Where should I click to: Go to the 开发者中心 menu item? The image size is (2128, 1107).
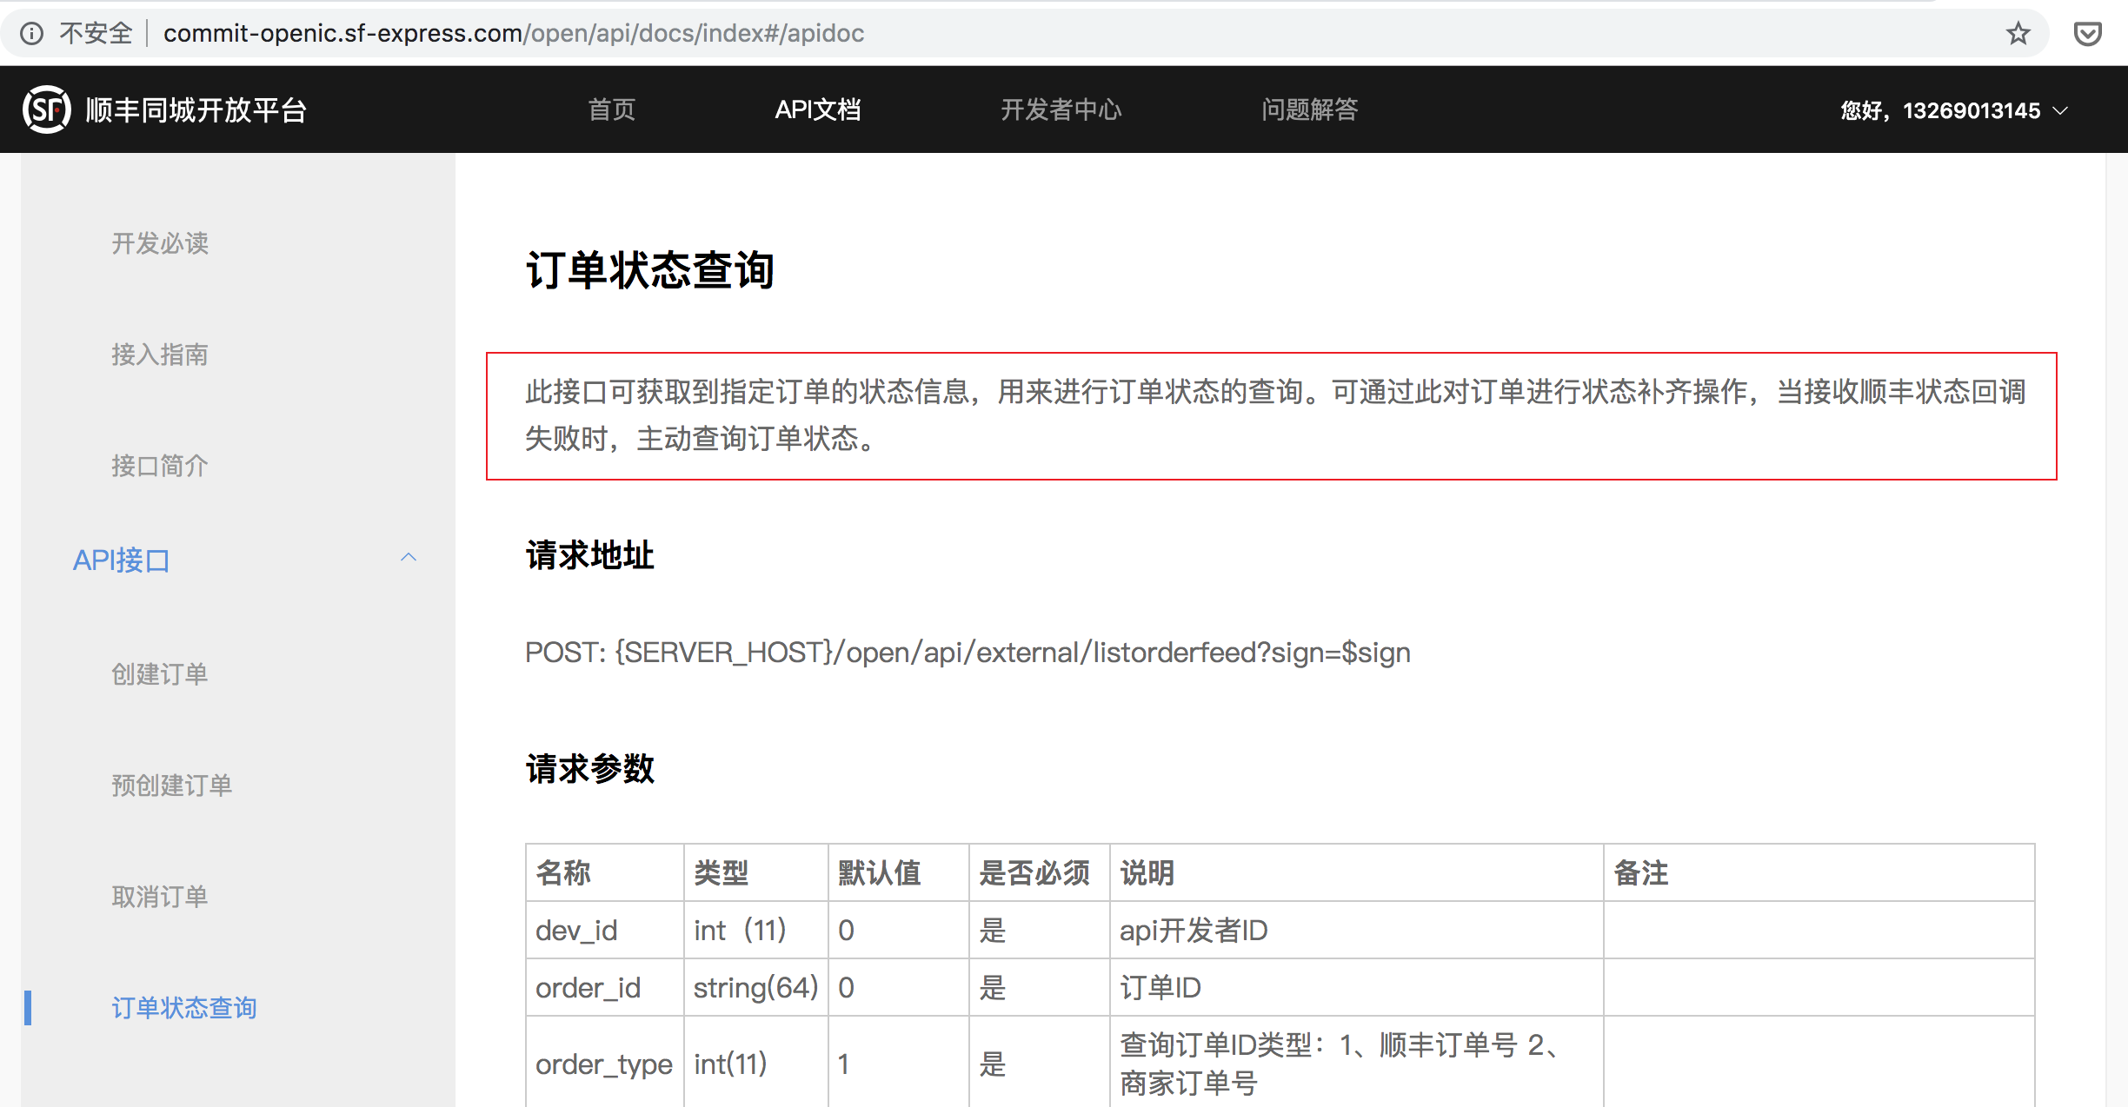tap(1061, 109)
